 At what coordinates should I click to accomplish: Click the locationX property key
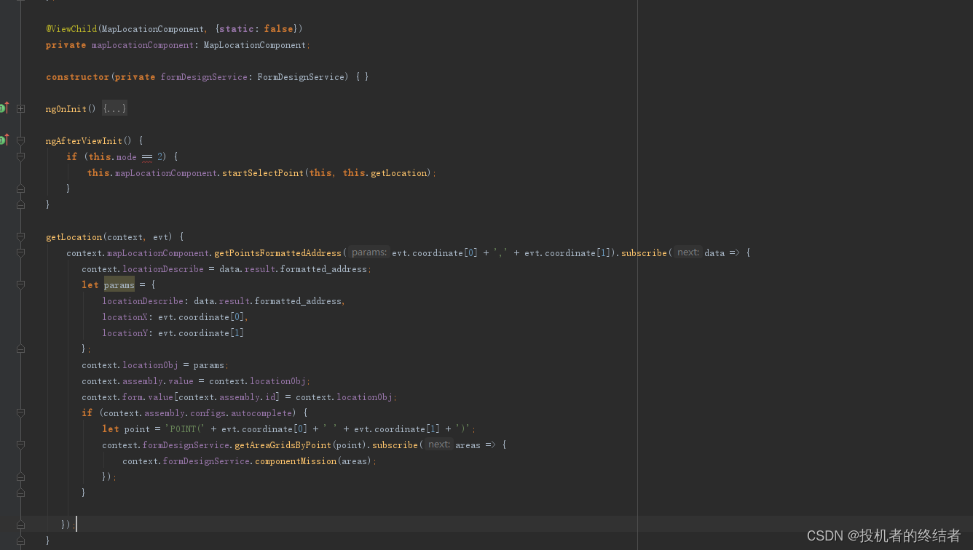pyautogui.click(x=125, y=316)
